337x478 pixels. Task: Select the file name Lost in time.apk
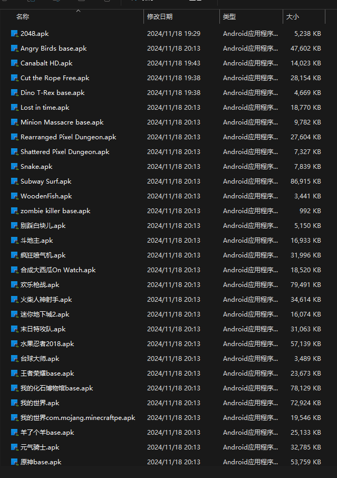(x=45, y=108)
